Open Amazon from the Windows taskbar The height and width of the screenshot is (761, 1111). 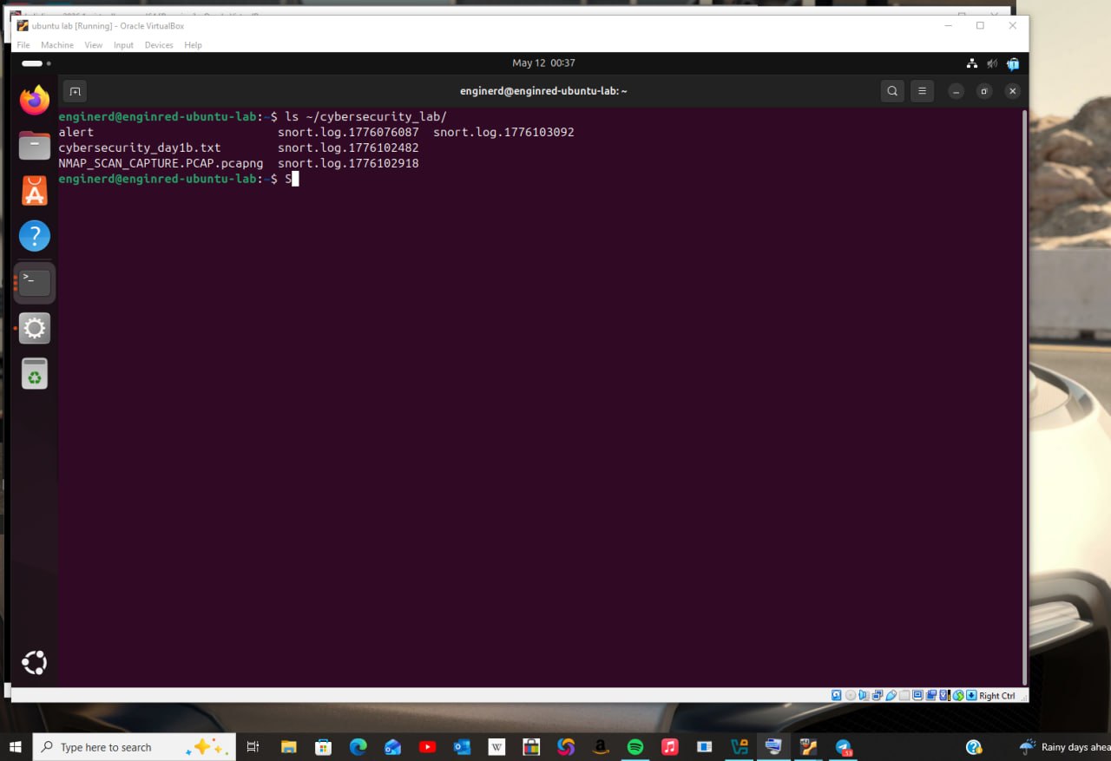[601, 746]
